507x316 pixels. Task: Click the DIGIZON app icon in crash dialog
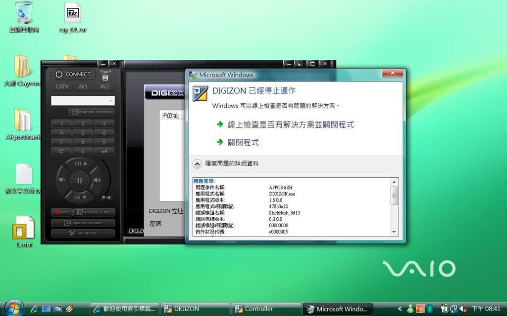200,93
